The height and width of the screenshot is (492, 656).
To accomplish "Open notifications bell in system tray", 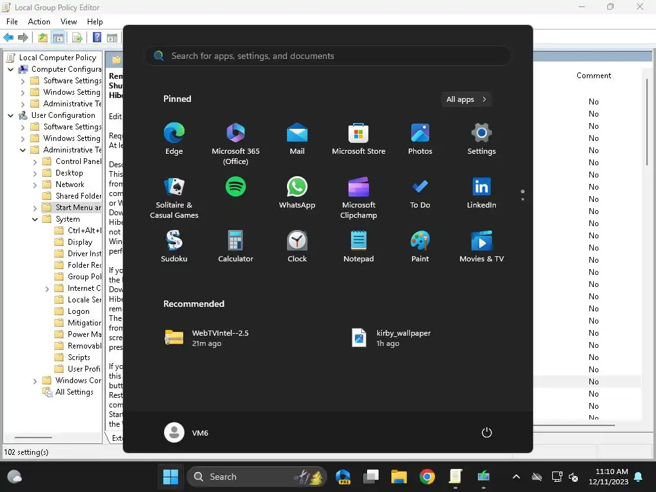I will coord(639,477).
